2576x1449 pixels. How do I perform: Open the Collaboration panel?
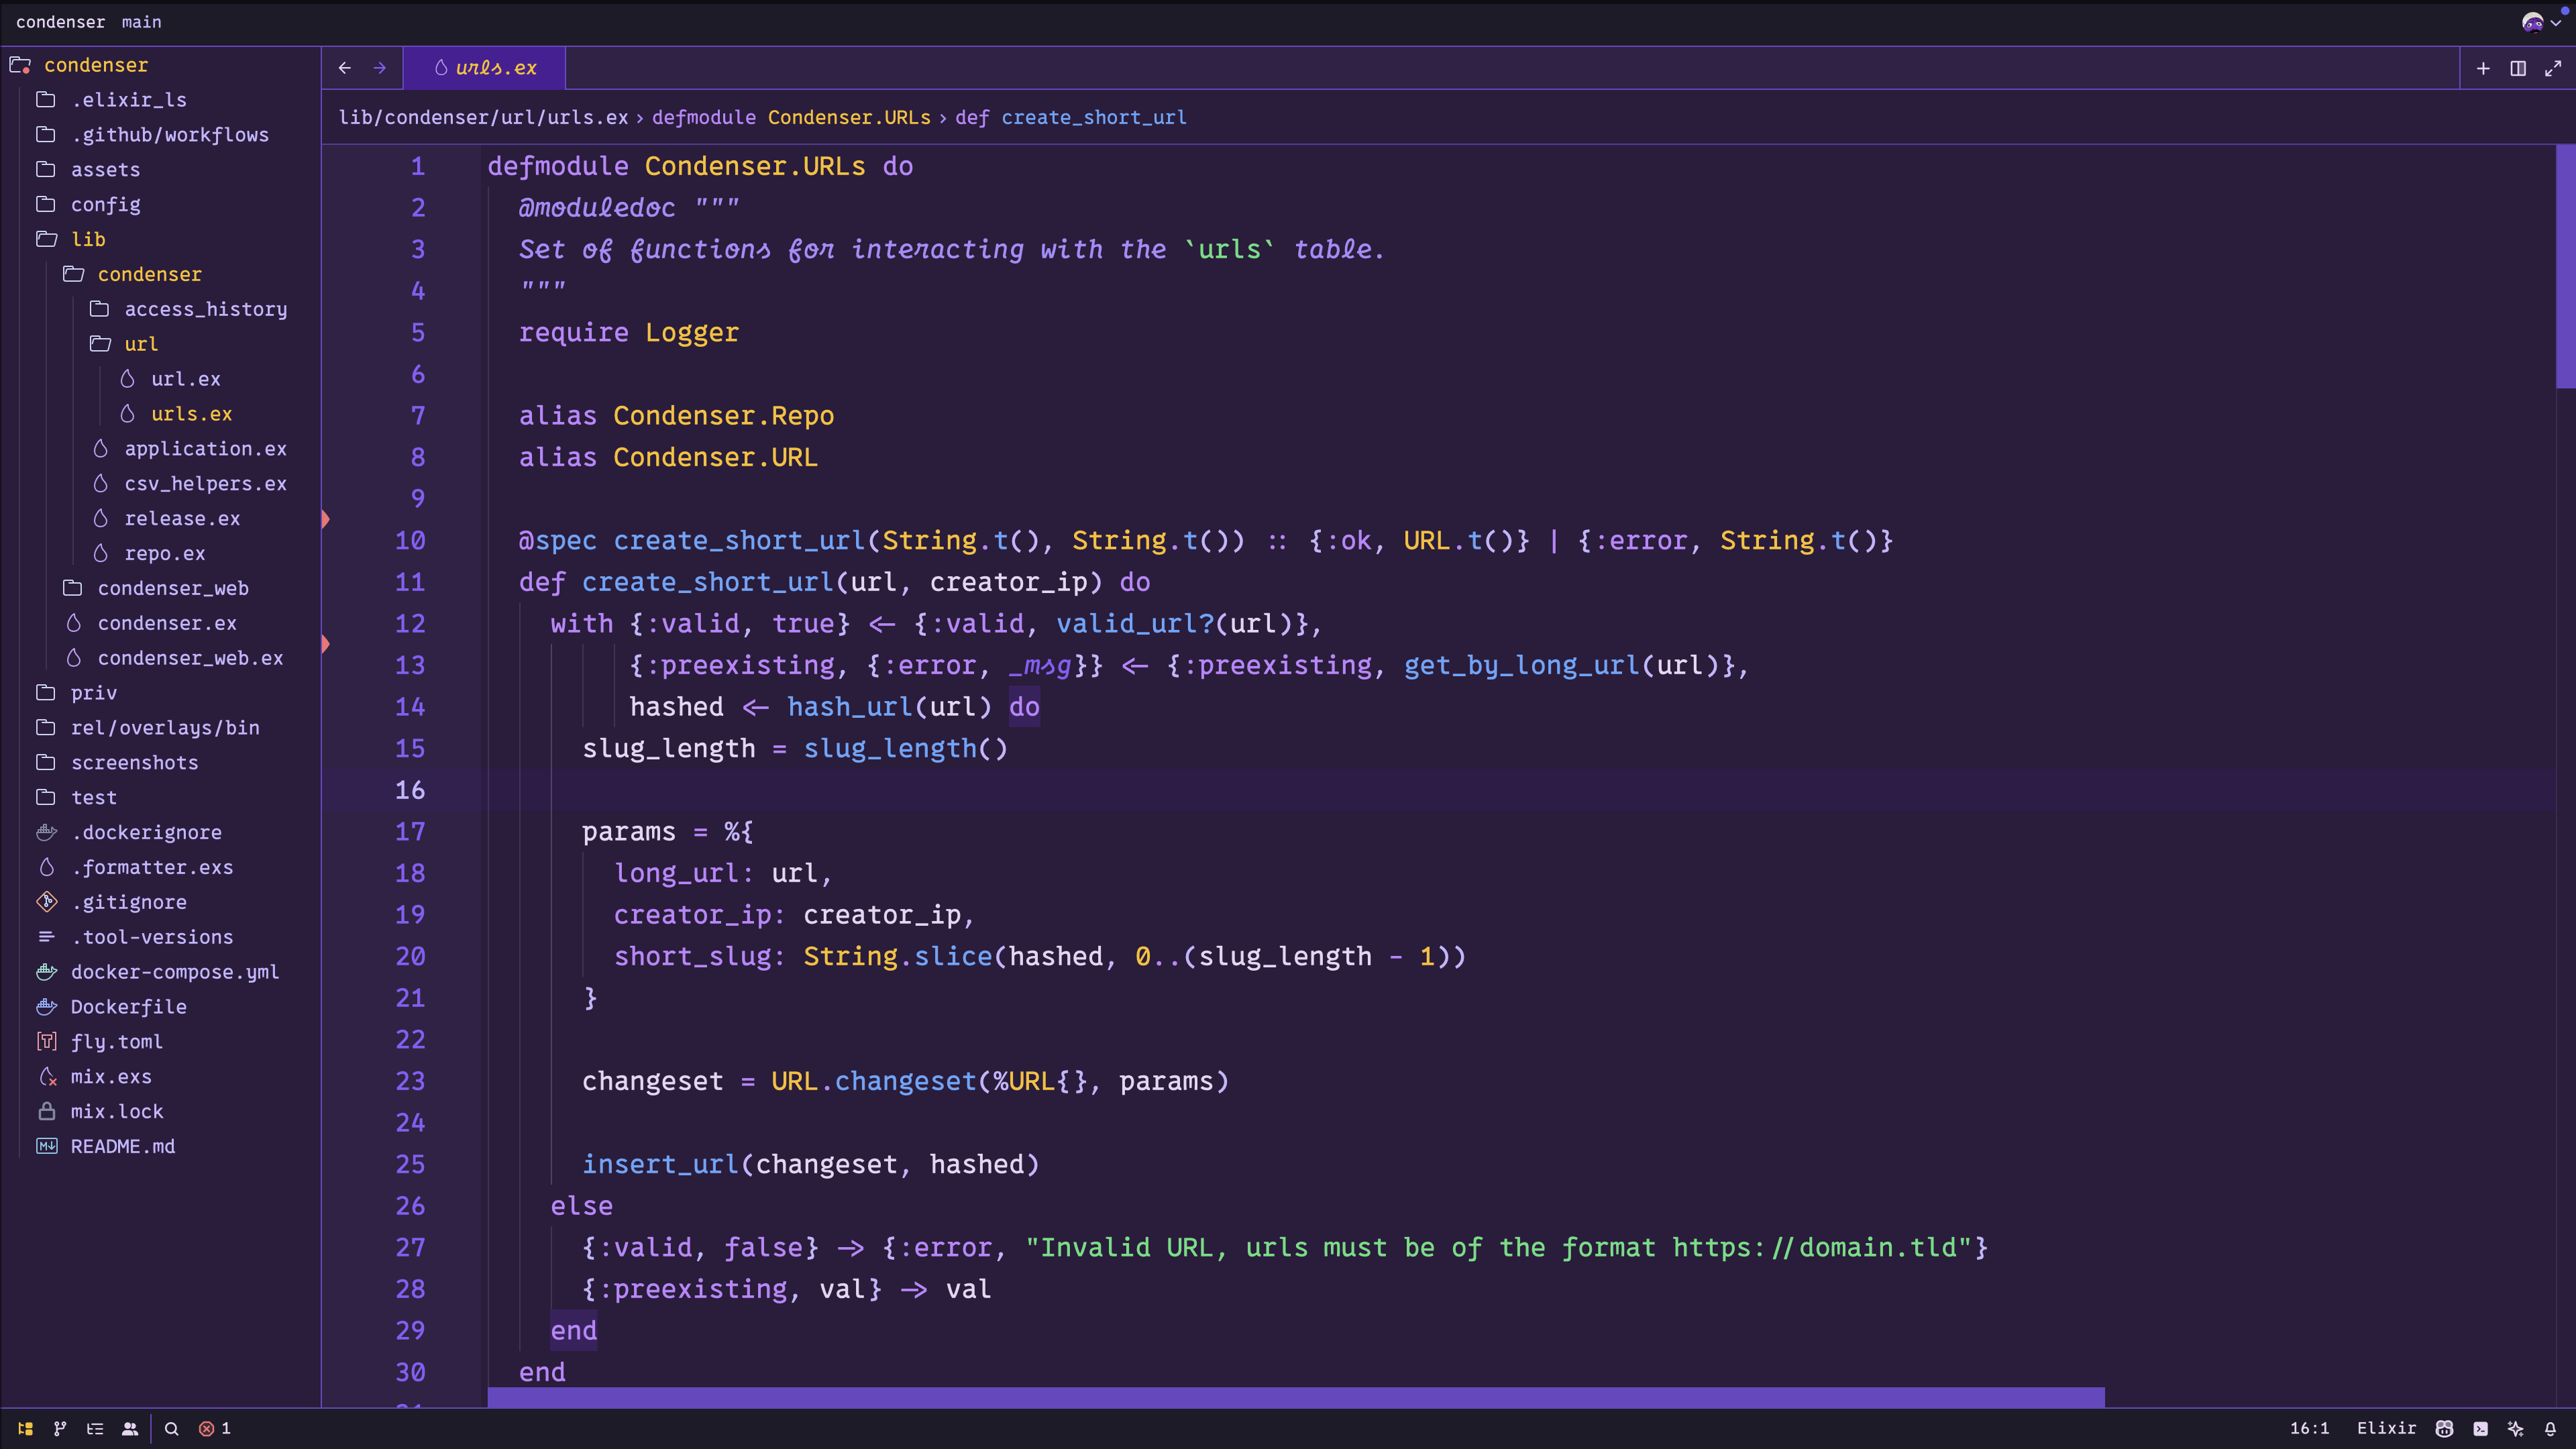[x=130, y=1429]
